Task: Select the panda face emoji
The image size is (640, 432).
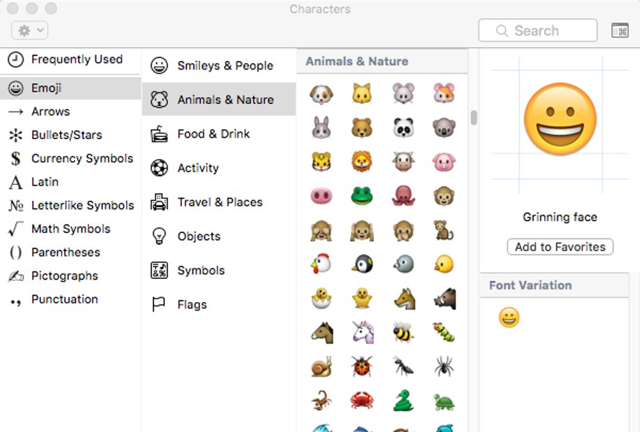Action: pos(403,128)
